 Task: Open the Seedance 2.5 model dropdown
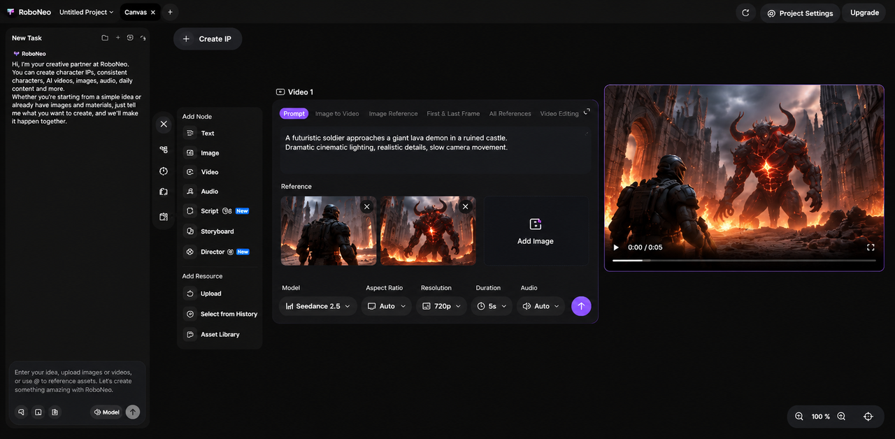(318, 306)
